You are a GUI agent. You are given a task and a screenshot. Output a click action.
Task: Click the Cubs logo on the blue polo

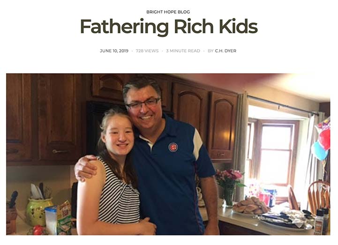173,148
